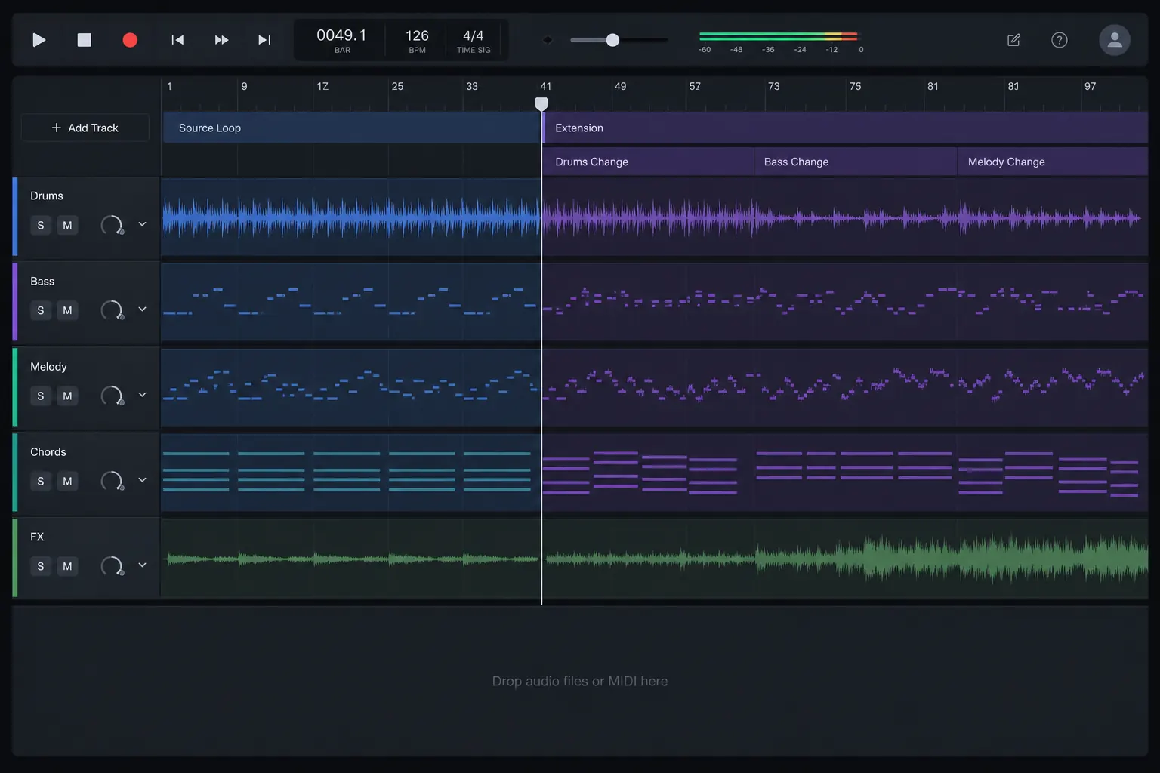Select the Melody Change section

tap(1053, 162)
